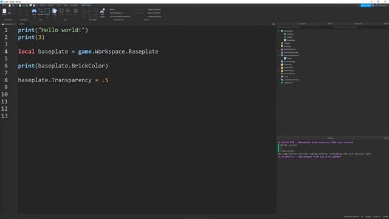Switch to the HOME ribbon tab

point(43,5)
